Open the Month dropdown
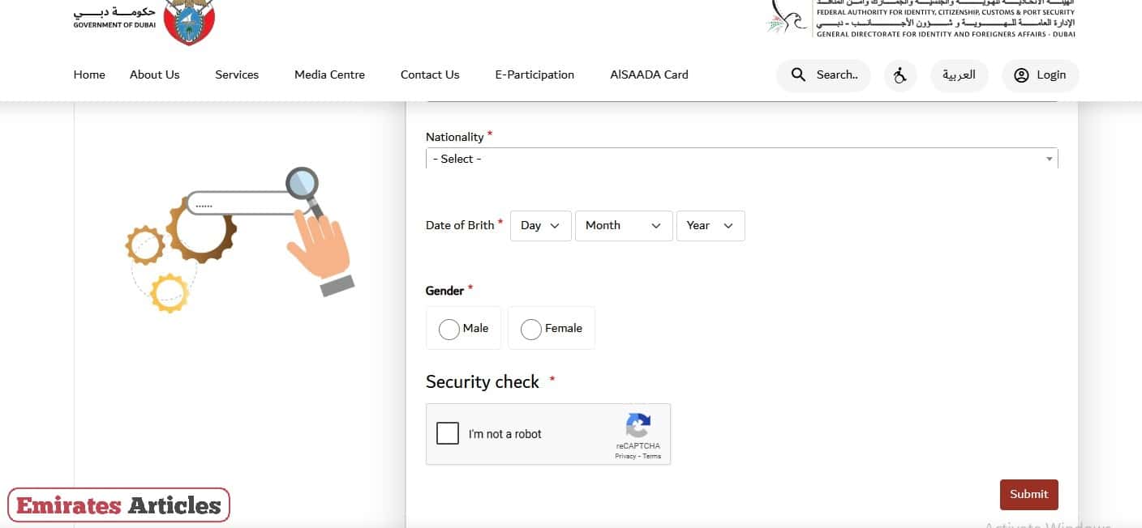Viewport: 1142px width, 528px height. click(624, 226)
